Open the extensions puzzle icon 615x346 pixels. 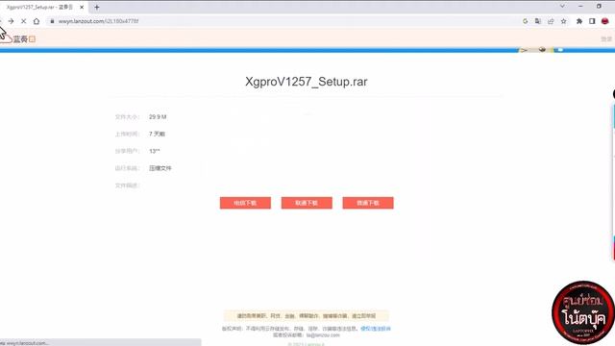pos(578,21)
